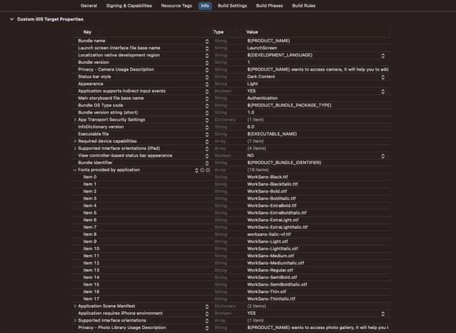
Task: Open the General tab
Action: click(x=89, y=5)
